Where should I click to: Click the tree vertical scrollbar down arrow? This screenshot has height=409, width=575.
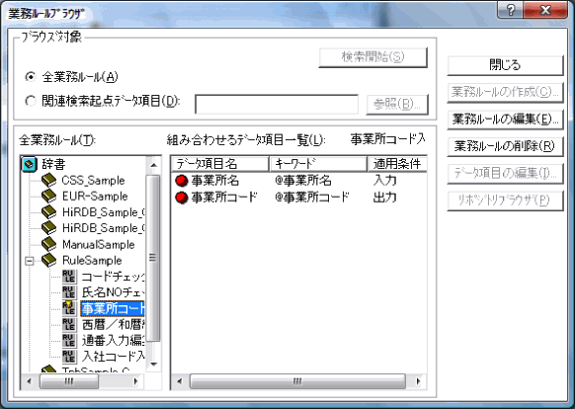(154, 364)
